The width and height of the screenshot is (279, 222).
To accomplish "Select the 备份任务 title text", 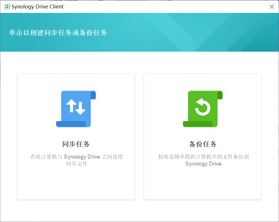I will 203,144.
